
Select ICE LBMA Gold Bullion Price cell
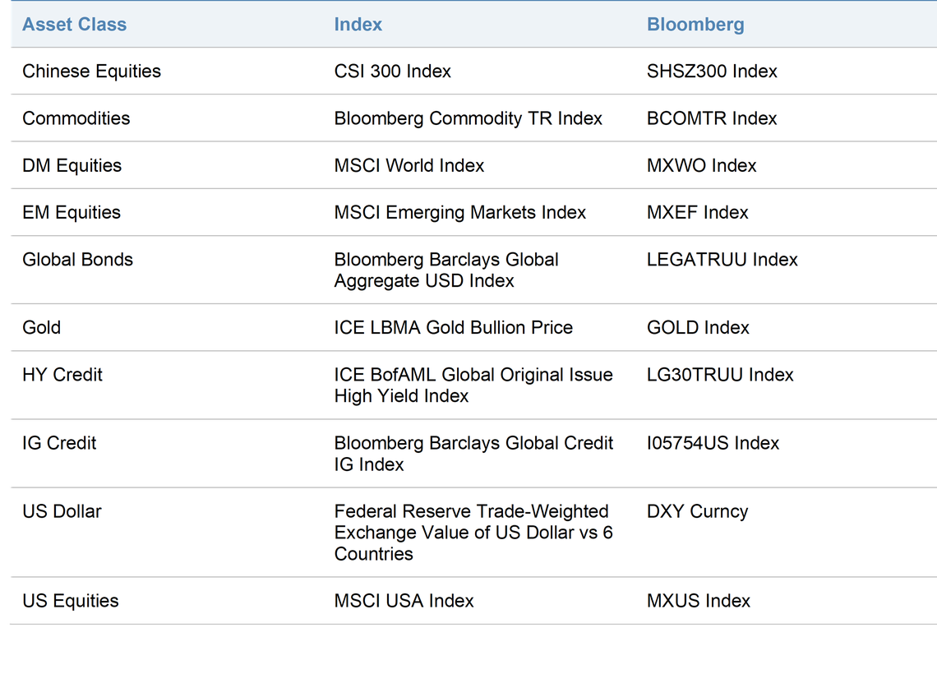click(x=453, y=327)
